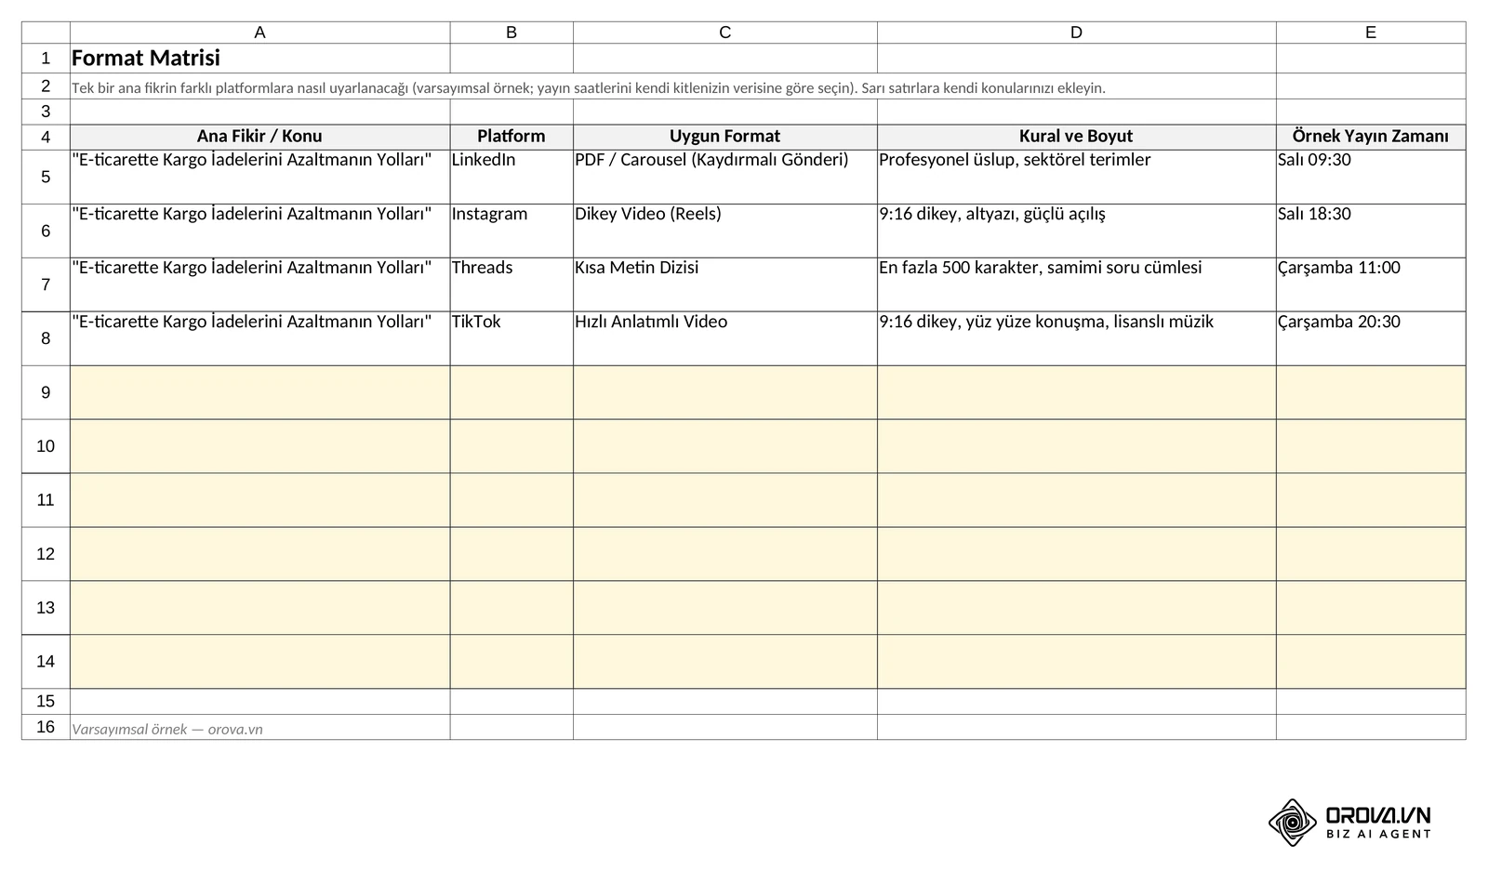Click the 'TikTok' platform cell

511,338
